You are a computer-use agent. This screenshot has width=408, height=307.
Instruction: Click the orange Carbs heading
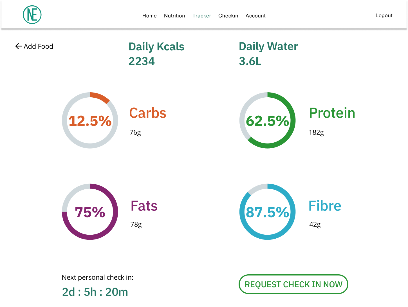[x=148, y=113]
